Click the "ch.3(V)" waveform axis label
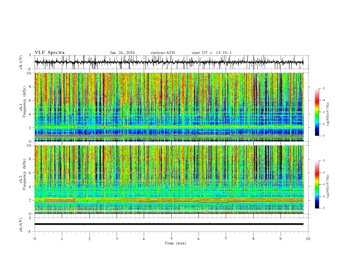The height and width of the screenshot is (268, 347). pos(21,225)
